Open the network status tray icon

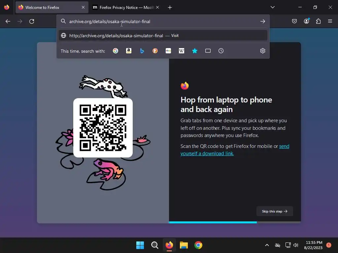point(288,245)
